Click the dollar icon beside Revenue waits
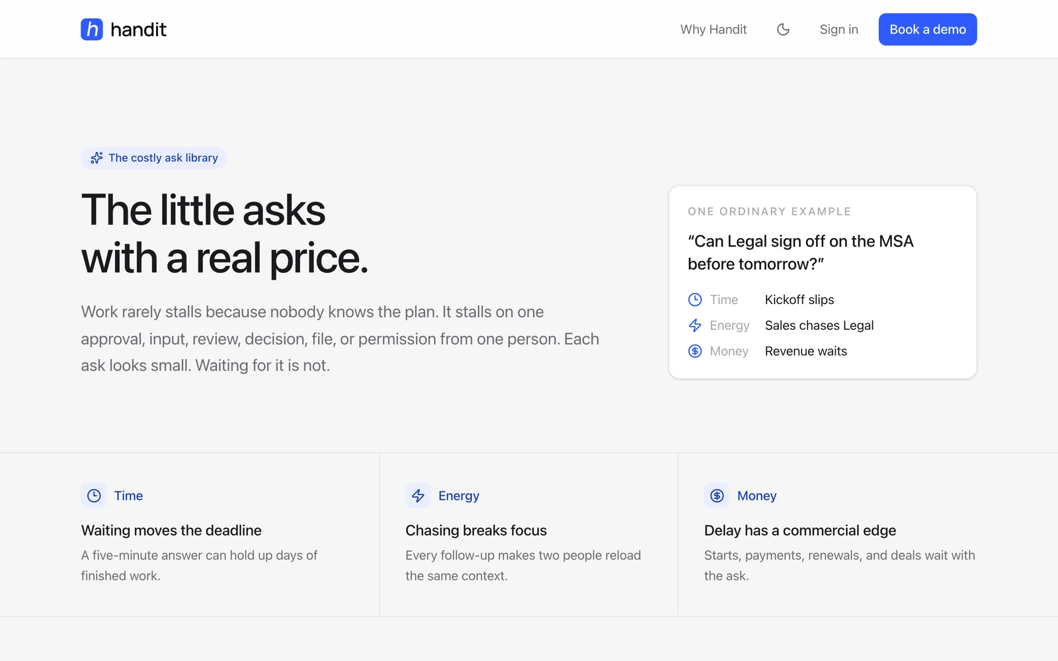 [695, 351]
